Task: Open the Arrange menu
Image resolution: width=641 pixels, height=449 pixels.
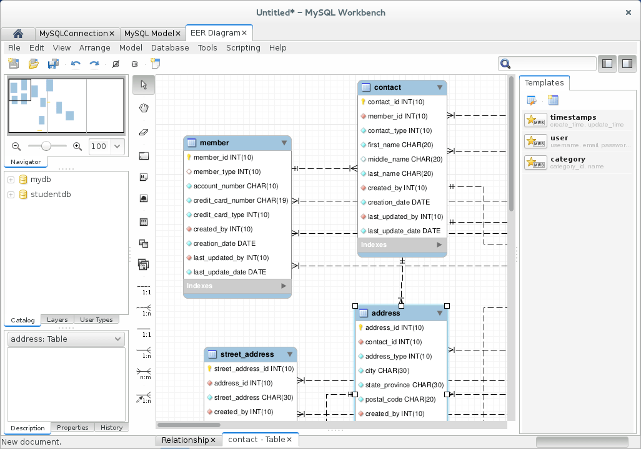Action: 94,47
